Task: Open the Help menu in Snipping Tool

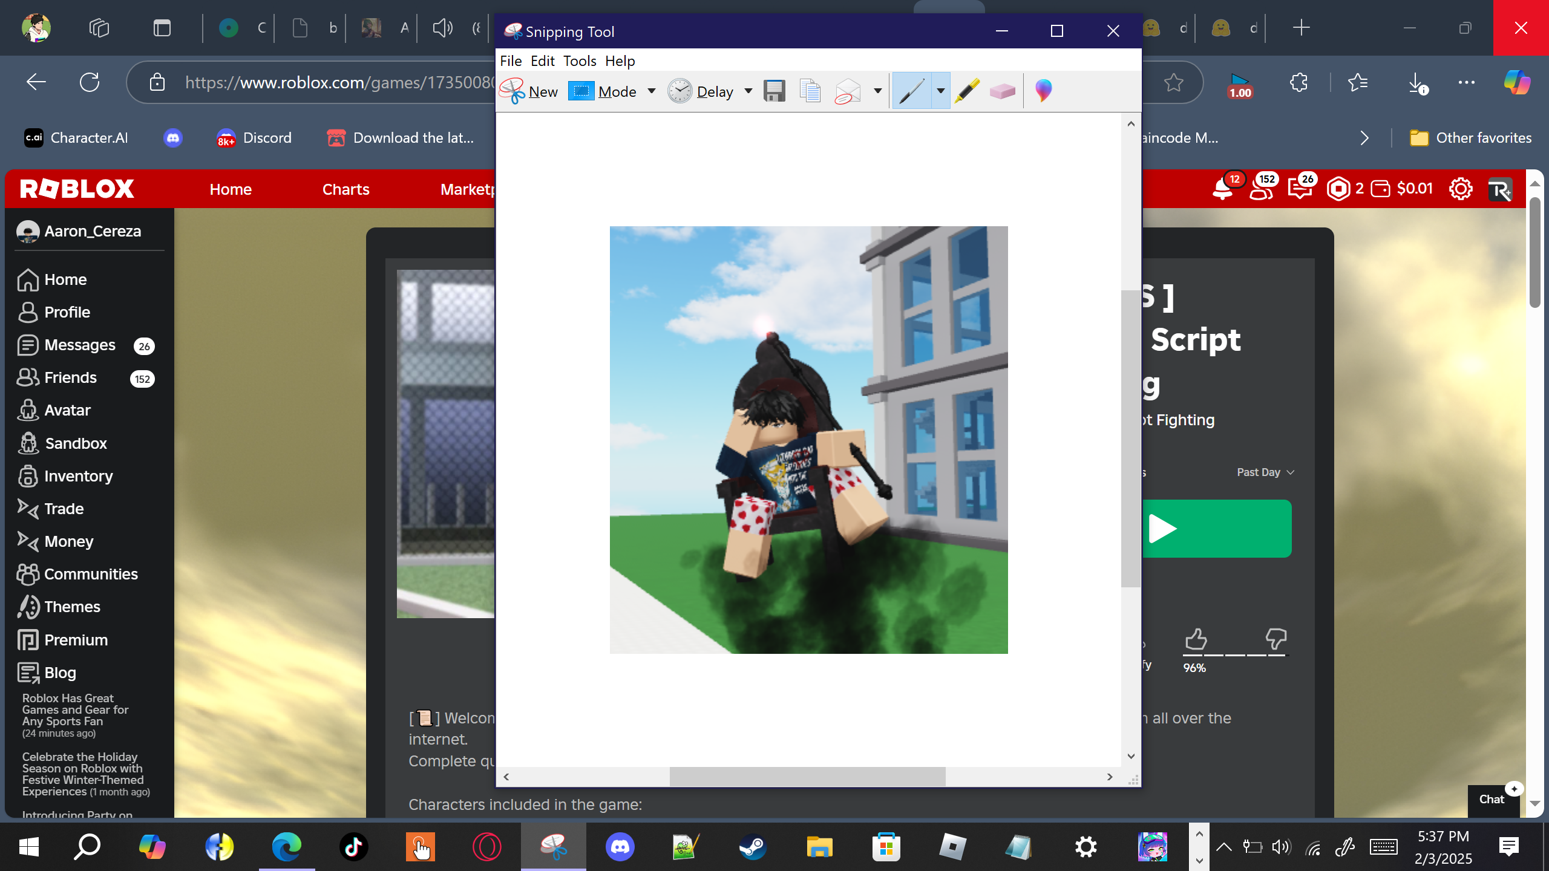Action: (620, 61)
